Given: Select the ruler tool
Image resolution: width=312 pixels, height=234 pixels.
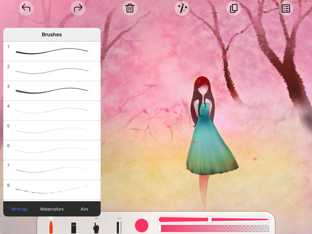Looking at the screenshot, I should pos(119,227).
